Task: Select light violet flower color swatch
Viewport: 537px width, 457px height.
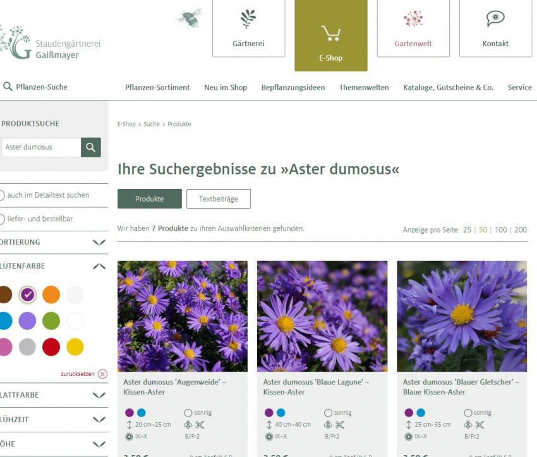Action: pos(27,321)
